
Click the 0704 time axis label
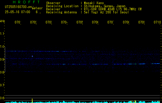tap(64, 22)
